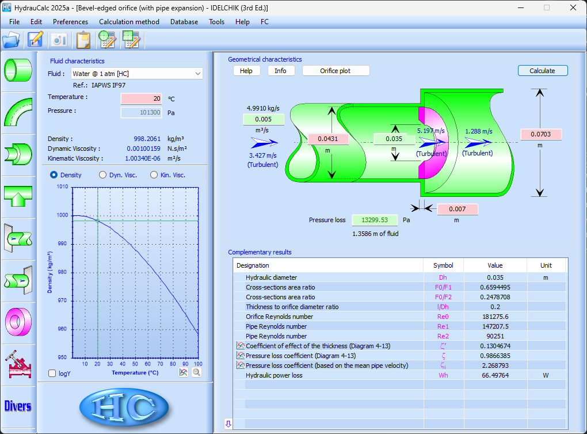This screenshot has height=434, width=587.
Task: Click the Orifice plot button
Action: 336,71
